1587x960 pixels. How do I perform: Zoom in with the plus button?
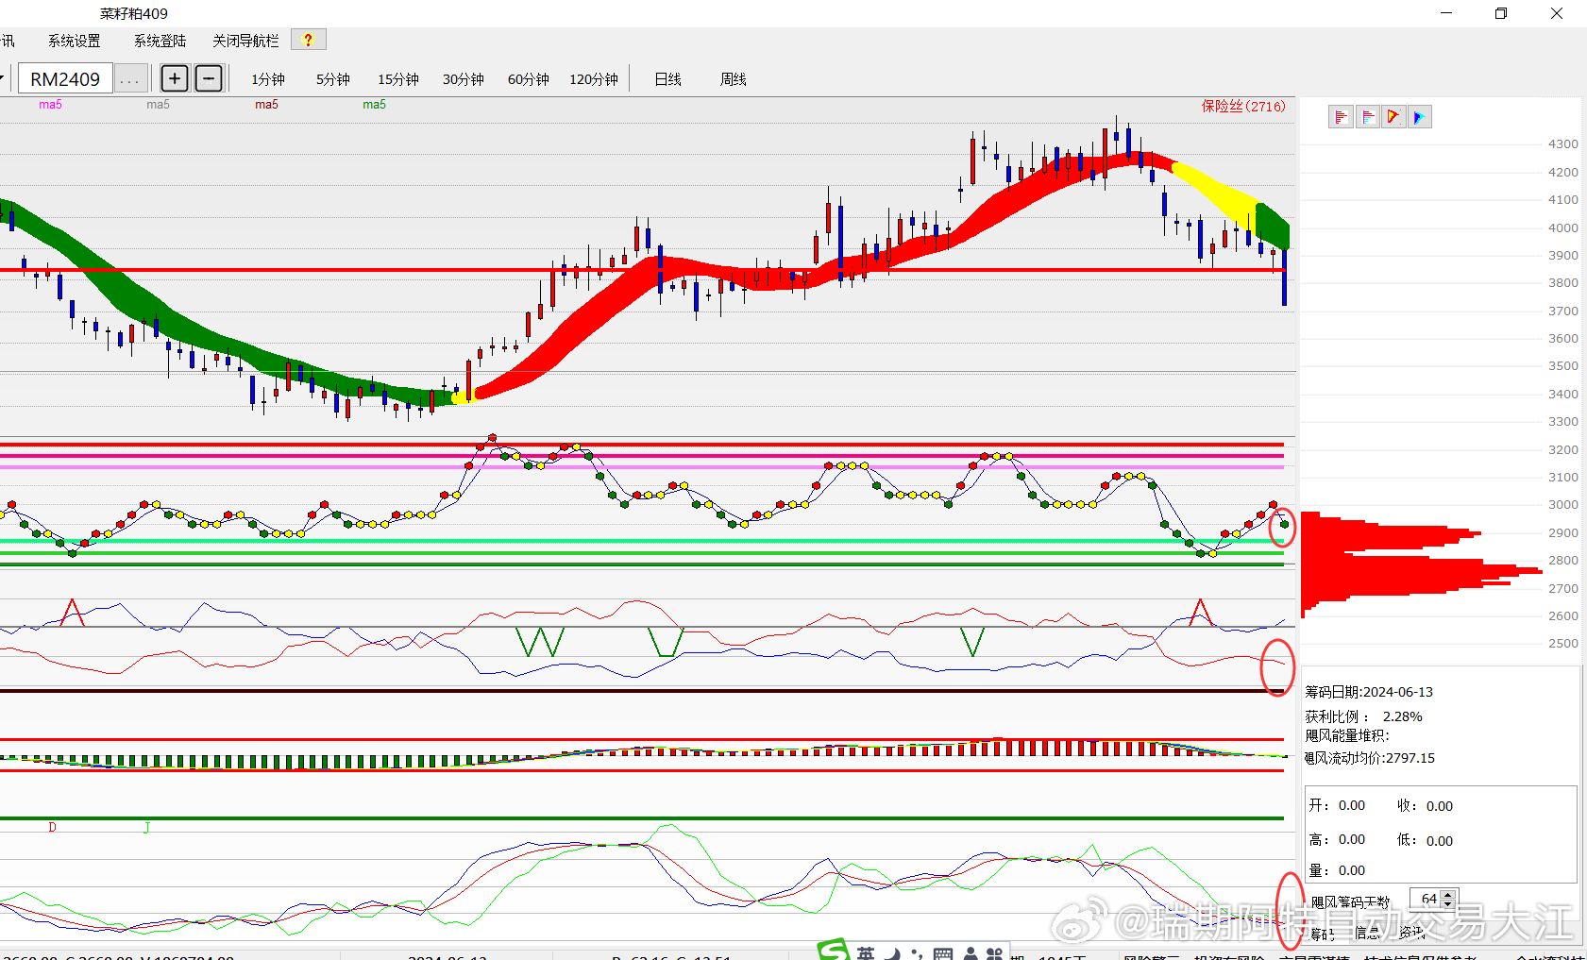pos(175,78)
